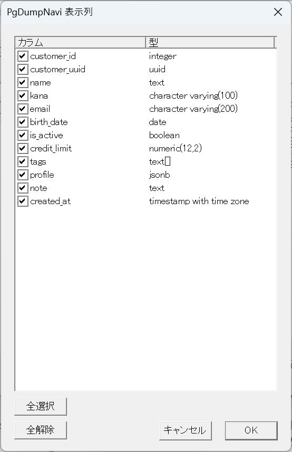The image size is (292, 452).
Task: Toggle the birth_date checkbox
Action: (23, 122)
